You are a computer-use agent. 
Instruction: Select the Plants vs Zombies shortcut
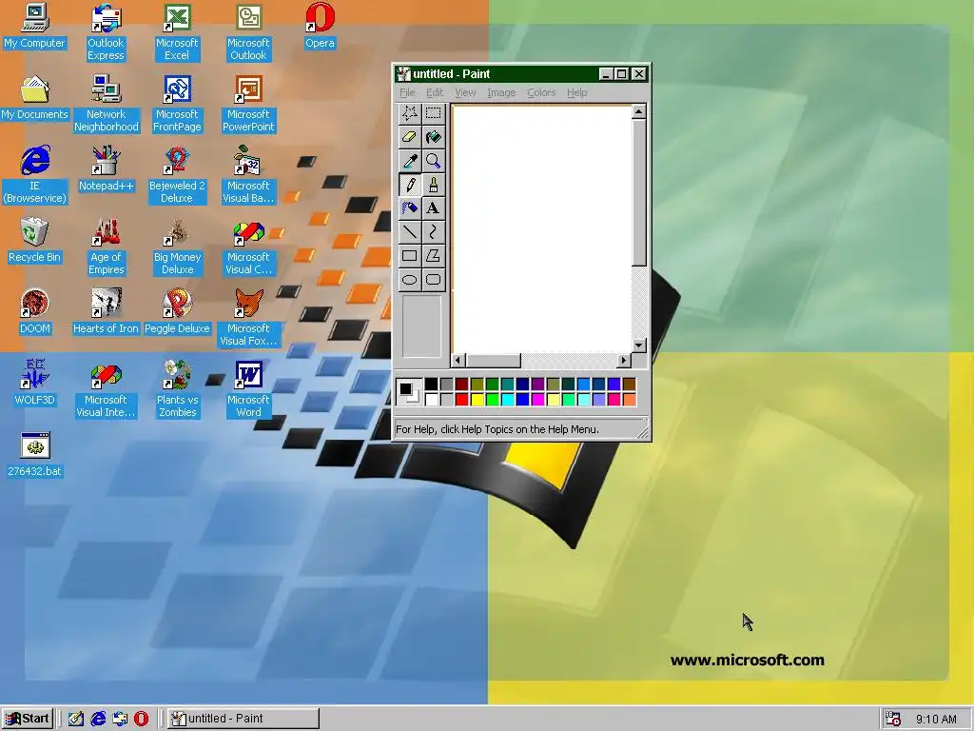click(x=177, y=389)
